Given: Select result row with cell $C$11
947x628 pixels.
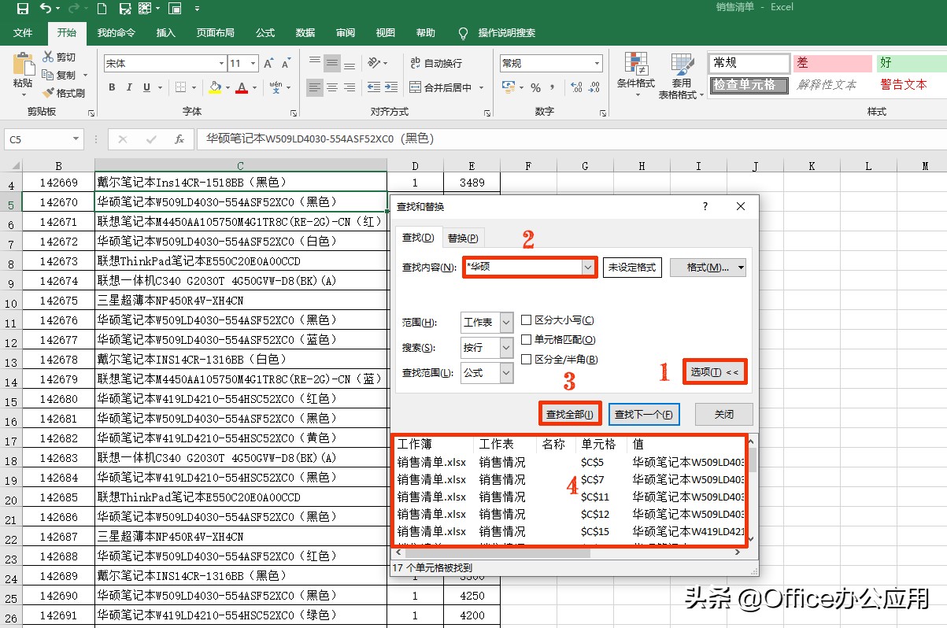Looking at the screenshot, I should tap(570, 497).
